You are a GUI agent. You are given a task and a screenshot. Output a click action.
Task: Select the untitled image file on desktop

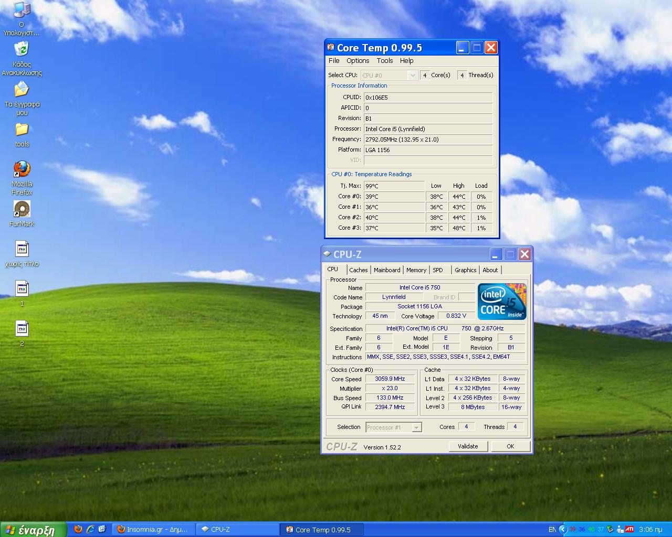point(22,249)
